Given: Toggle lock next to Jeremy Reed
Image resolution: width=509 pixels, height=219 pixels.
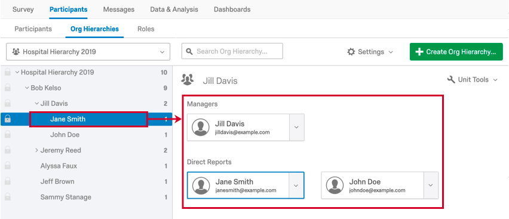Looking at the screenshot, I should point(7,150).
